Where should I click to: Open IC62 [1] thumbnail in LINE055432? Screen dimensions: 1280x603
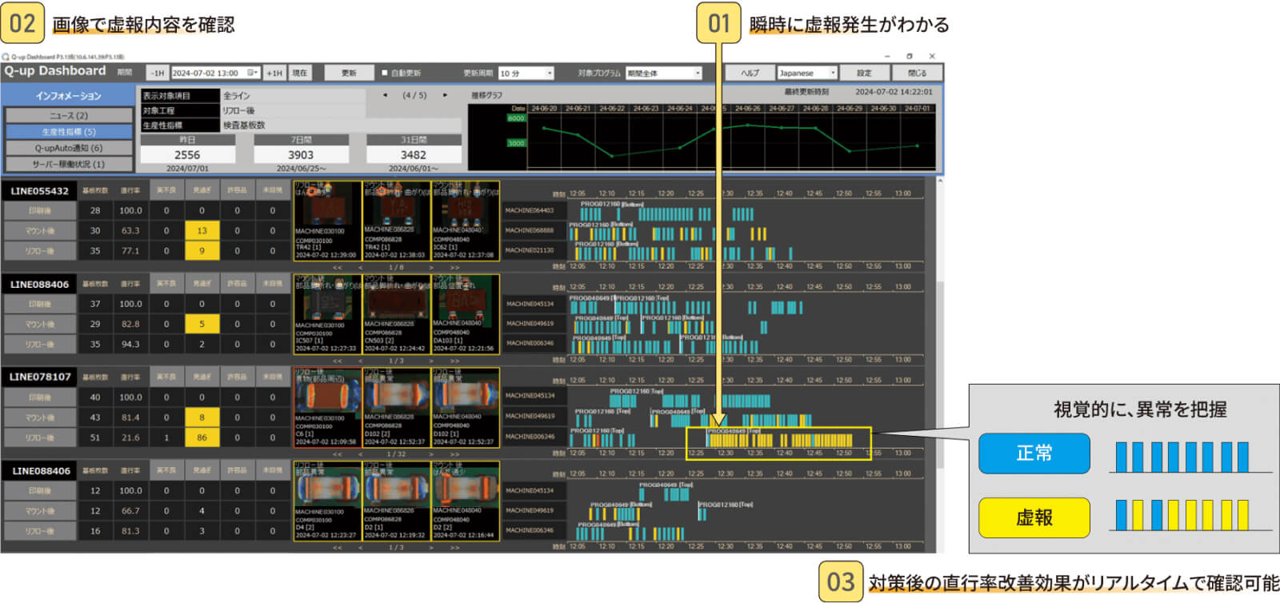466,221
